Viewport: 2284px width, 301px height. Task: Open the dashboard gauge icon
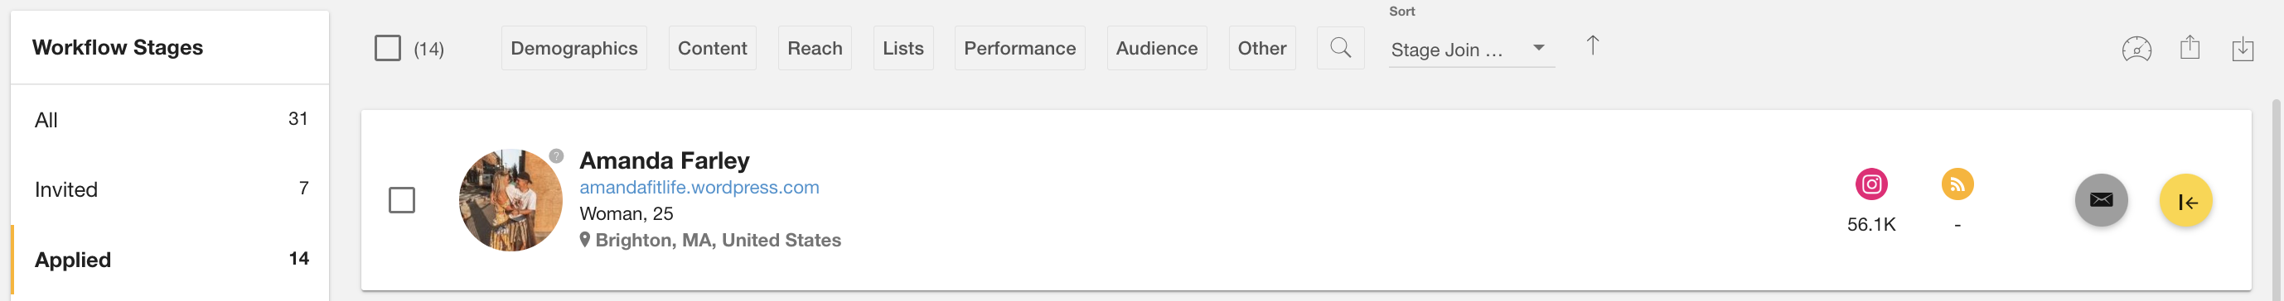[x=2136, y=49]
